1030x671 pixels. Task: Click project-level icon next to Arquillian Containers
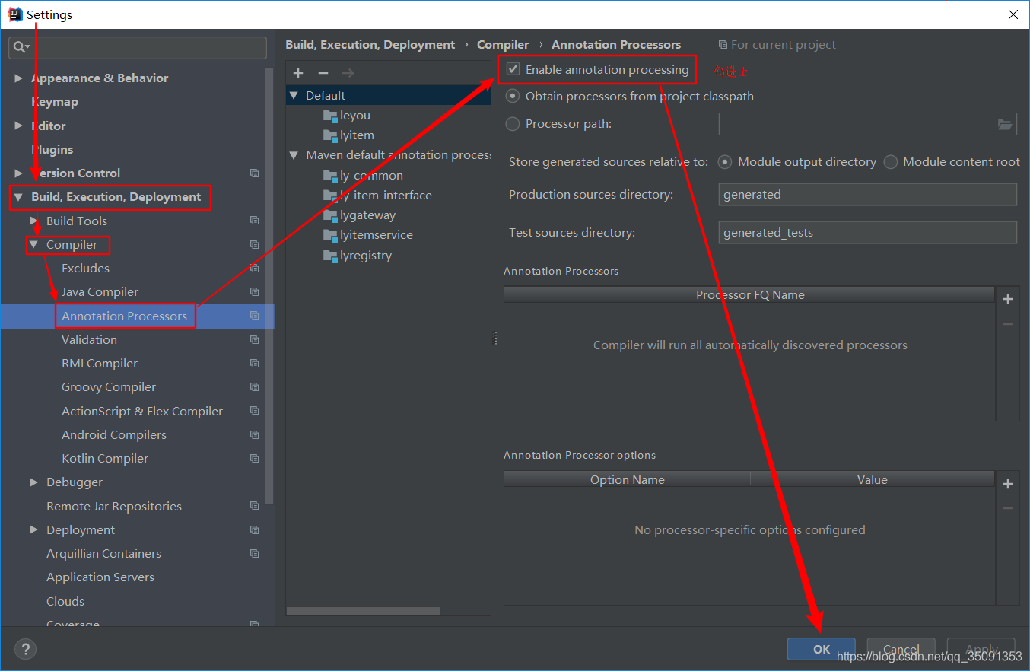point(254,554)
